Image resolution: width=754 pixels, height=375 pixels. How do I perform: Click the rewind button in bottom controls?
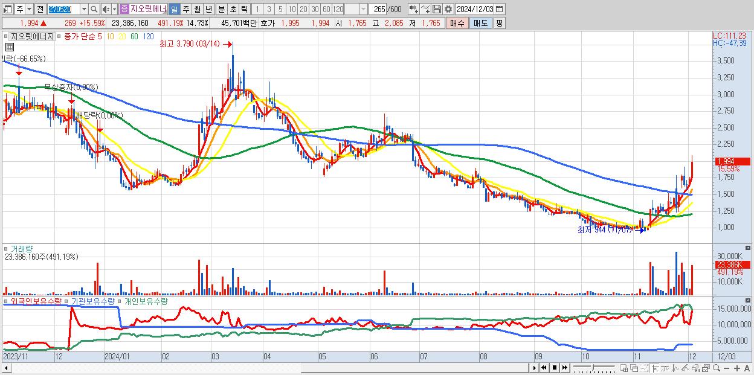click(x=544, y=368)
